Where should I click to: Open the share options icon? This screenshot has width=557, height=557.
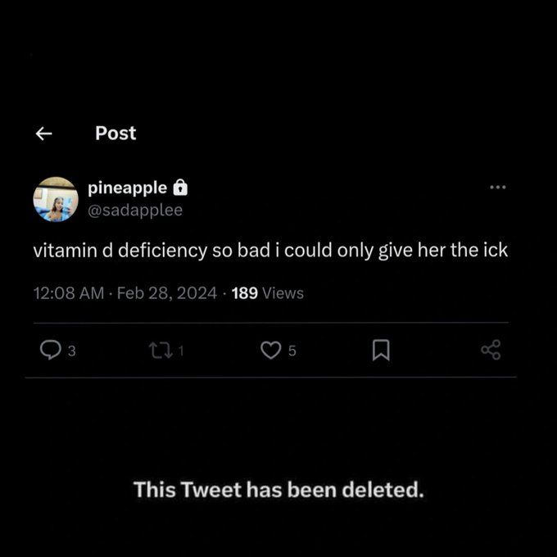click(491, 350)
